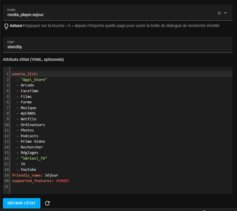Click the myCANAL entry line
Image resolution: width=237 pixels, height=211 pixels.
(28, 113)
